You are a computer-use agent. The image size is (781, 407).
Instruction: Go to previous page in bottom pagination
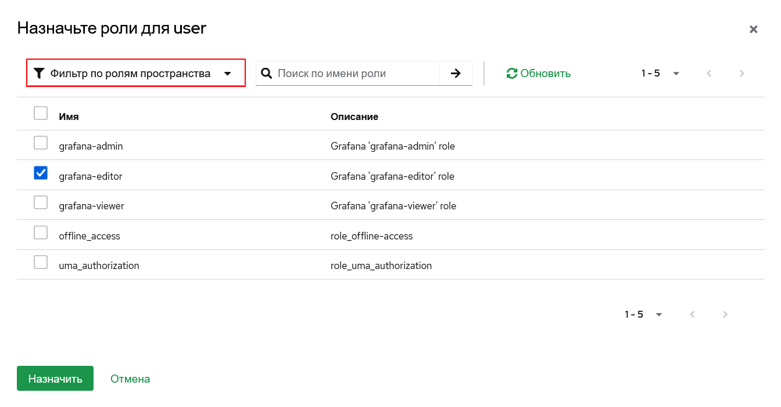coord(692,314)
